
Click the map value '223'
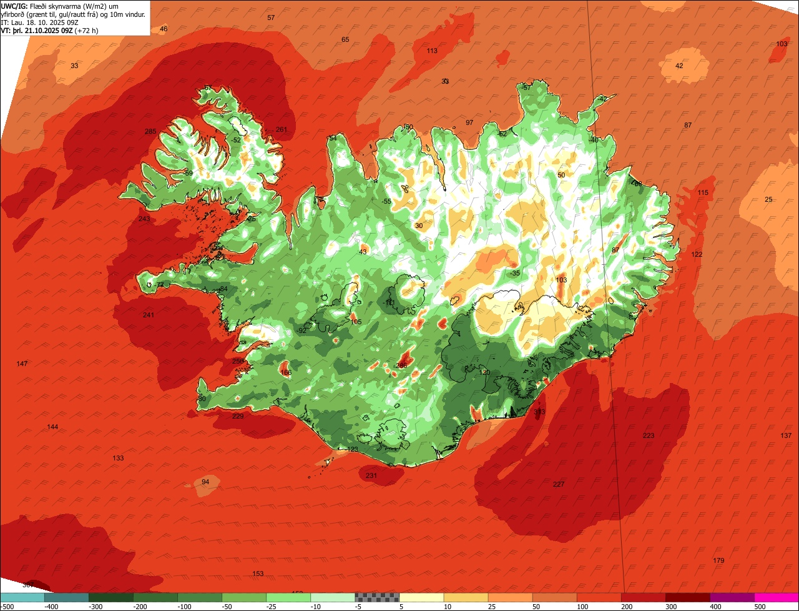pos(649,435)
